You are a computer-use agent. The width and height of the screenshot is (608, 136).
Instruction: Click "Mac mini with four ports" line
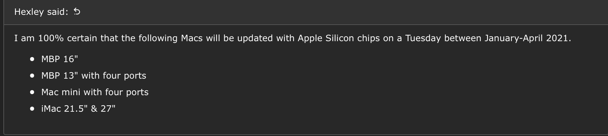coord(95,92)
